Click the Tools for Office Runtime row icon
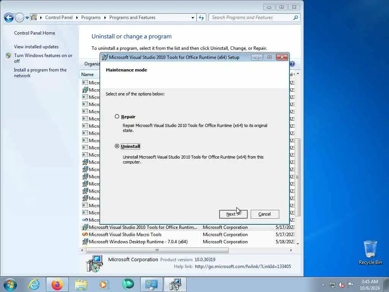 click(85, 227)
